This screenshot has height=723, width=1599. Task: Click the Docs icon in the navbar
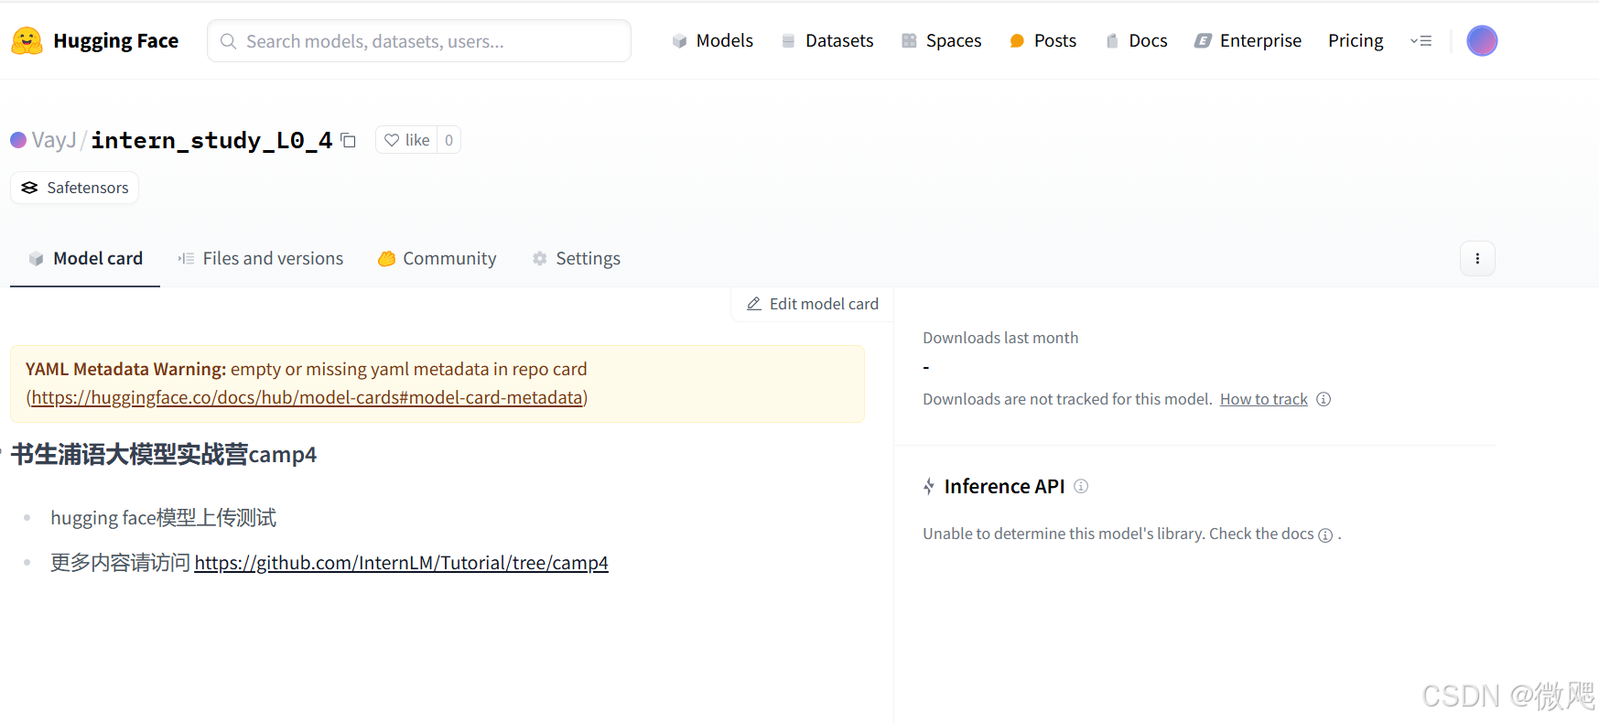pyautogui.click(x=1112, y=41)
